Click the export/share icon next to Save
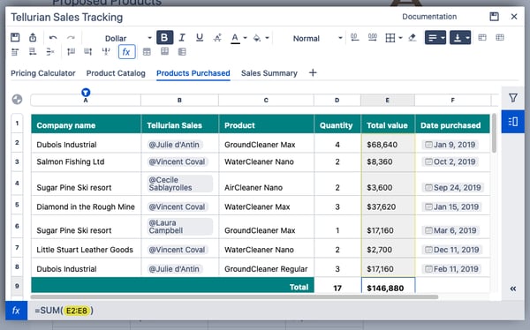The height and width of the screenshot is (330, 530). pos(33,37)
